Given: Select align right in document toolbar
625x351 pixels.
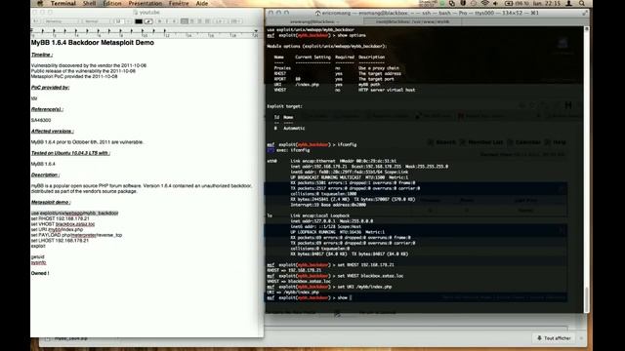Looking at the screenshot, I should [x=199, y=21].
